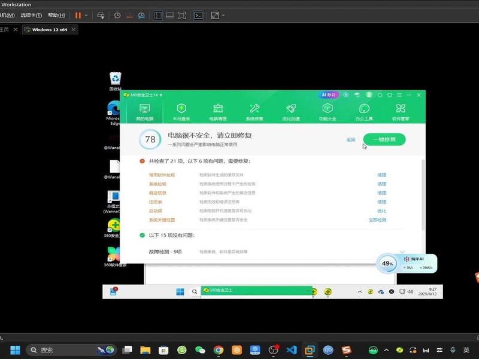Open 360 skin shirt icon

pyautogui.click(x=390, y=95)
